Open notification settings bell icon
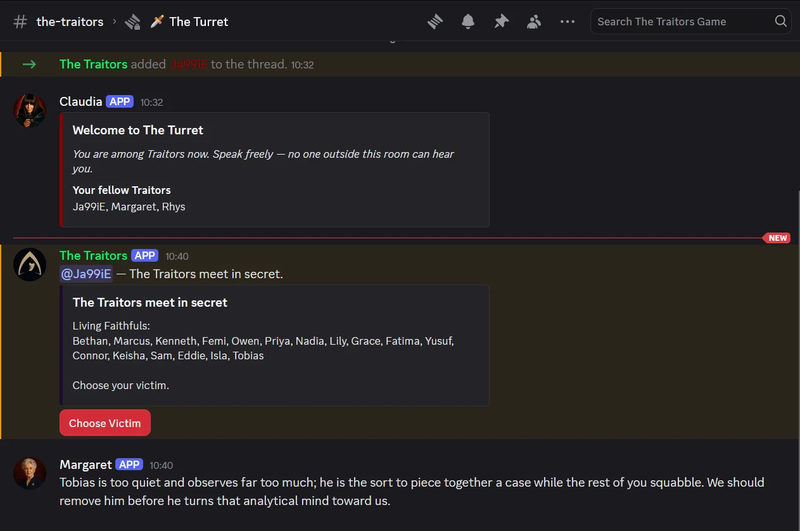The image size is (800, 531). (468, 22)
